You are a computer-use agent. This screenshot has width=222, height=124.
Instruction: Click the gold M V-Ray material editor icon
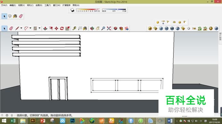pyautogui.click(x=150, y=28)
